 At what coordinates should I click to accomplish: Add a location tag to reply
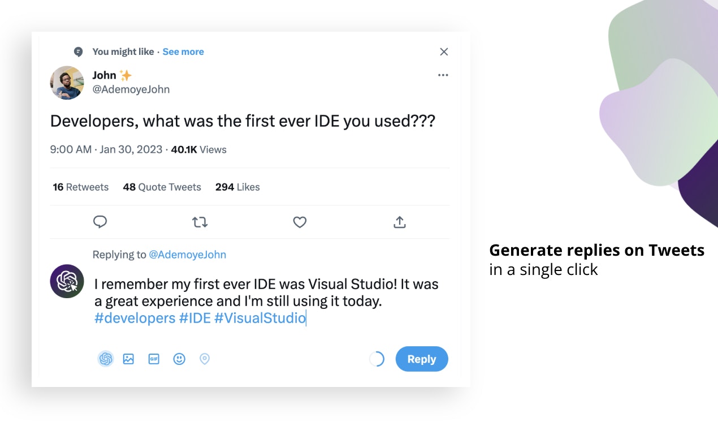click(205, 359)
